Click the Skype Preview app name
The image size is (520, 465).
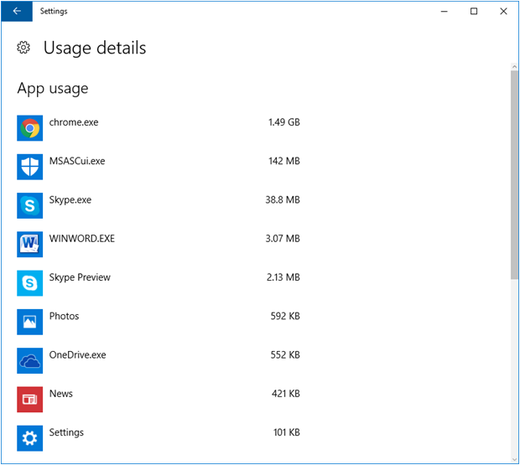pos(80,277)
